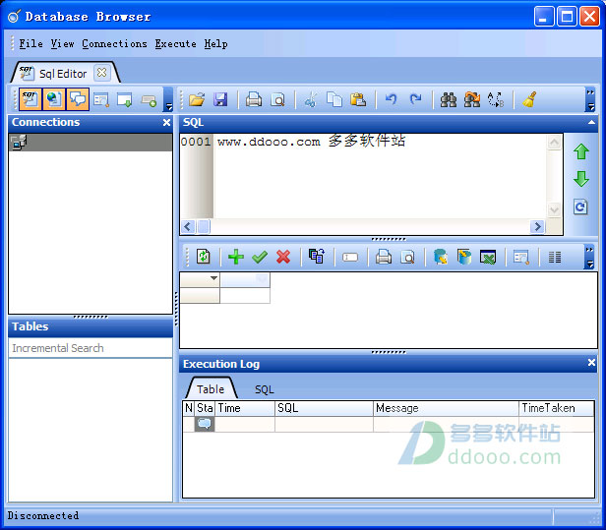The width and height of the screenshot is (606, 530).
Task: Preview the result grid printout
Action: [407, 257]
